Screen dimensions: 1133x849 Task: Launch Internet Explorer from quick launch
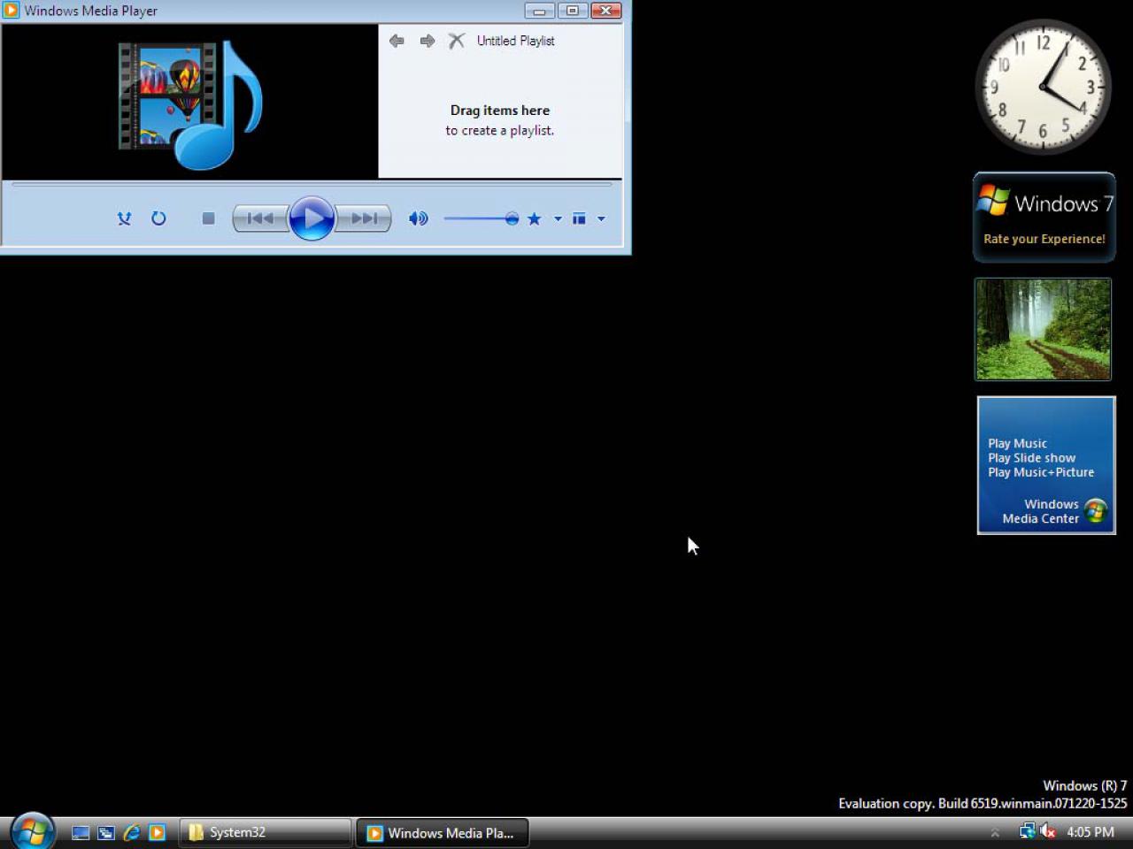click(x=132, y=832)
